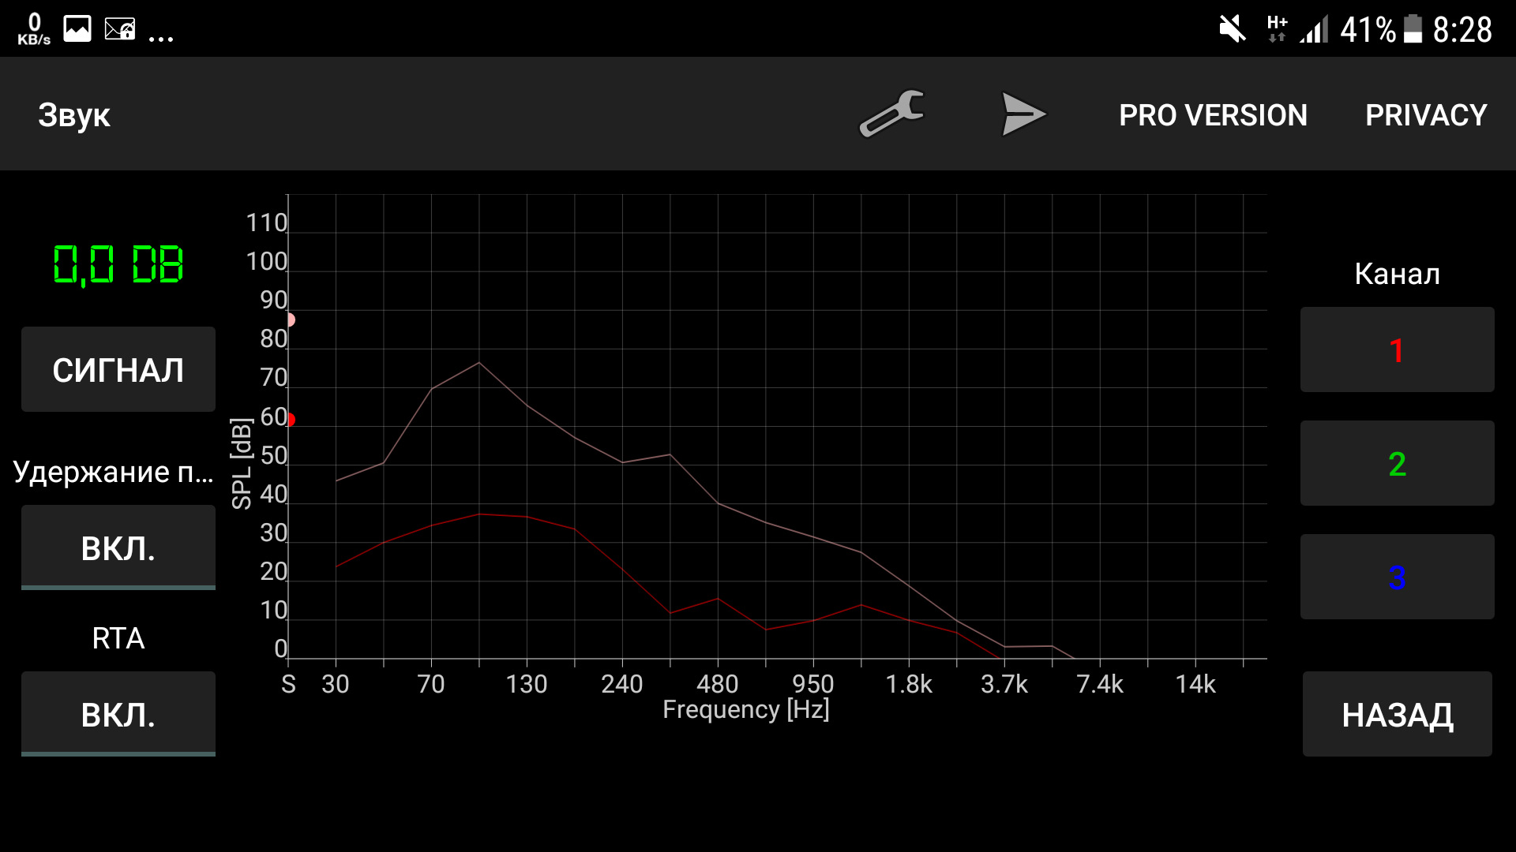The image size is (1516, 852).
Task: Toggle RTA ВКЛ. button
Action: point(118,714)
